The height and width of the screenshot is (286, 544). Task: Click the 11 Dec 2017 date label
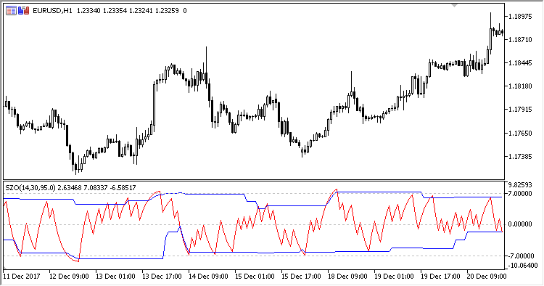pos(22,277)
